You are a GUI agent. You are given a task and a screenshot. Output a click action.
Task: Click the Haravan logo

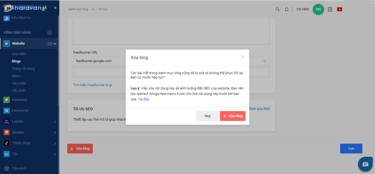tap(25, 8)
